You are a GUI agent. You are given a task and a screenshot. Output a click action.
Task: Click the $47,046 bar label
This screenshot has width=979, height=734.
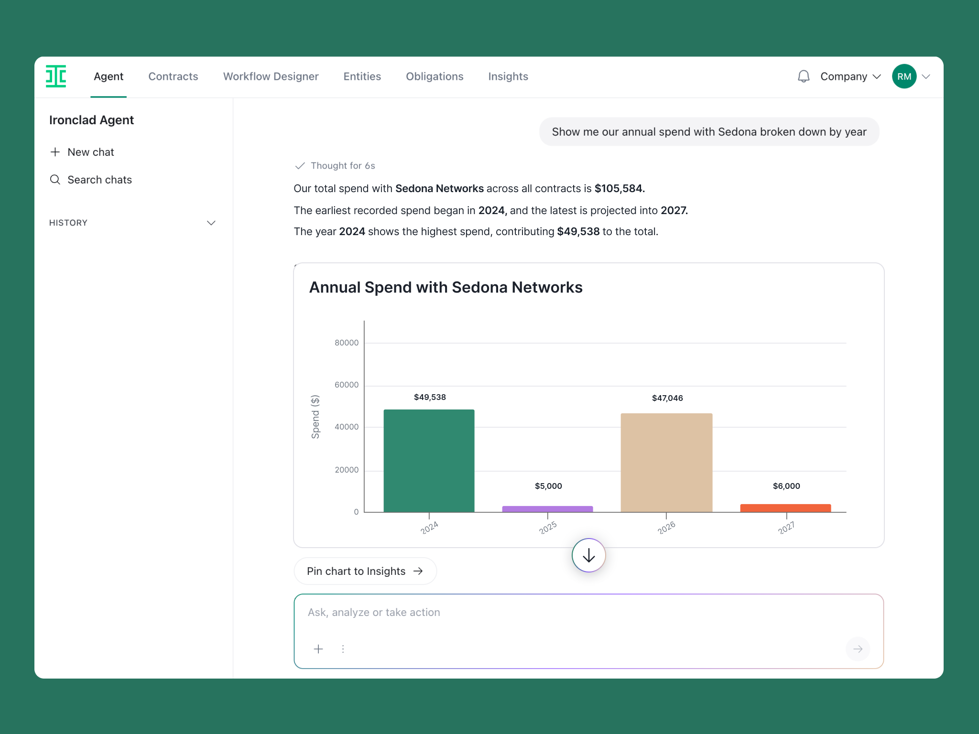click(x=667, y=398)
